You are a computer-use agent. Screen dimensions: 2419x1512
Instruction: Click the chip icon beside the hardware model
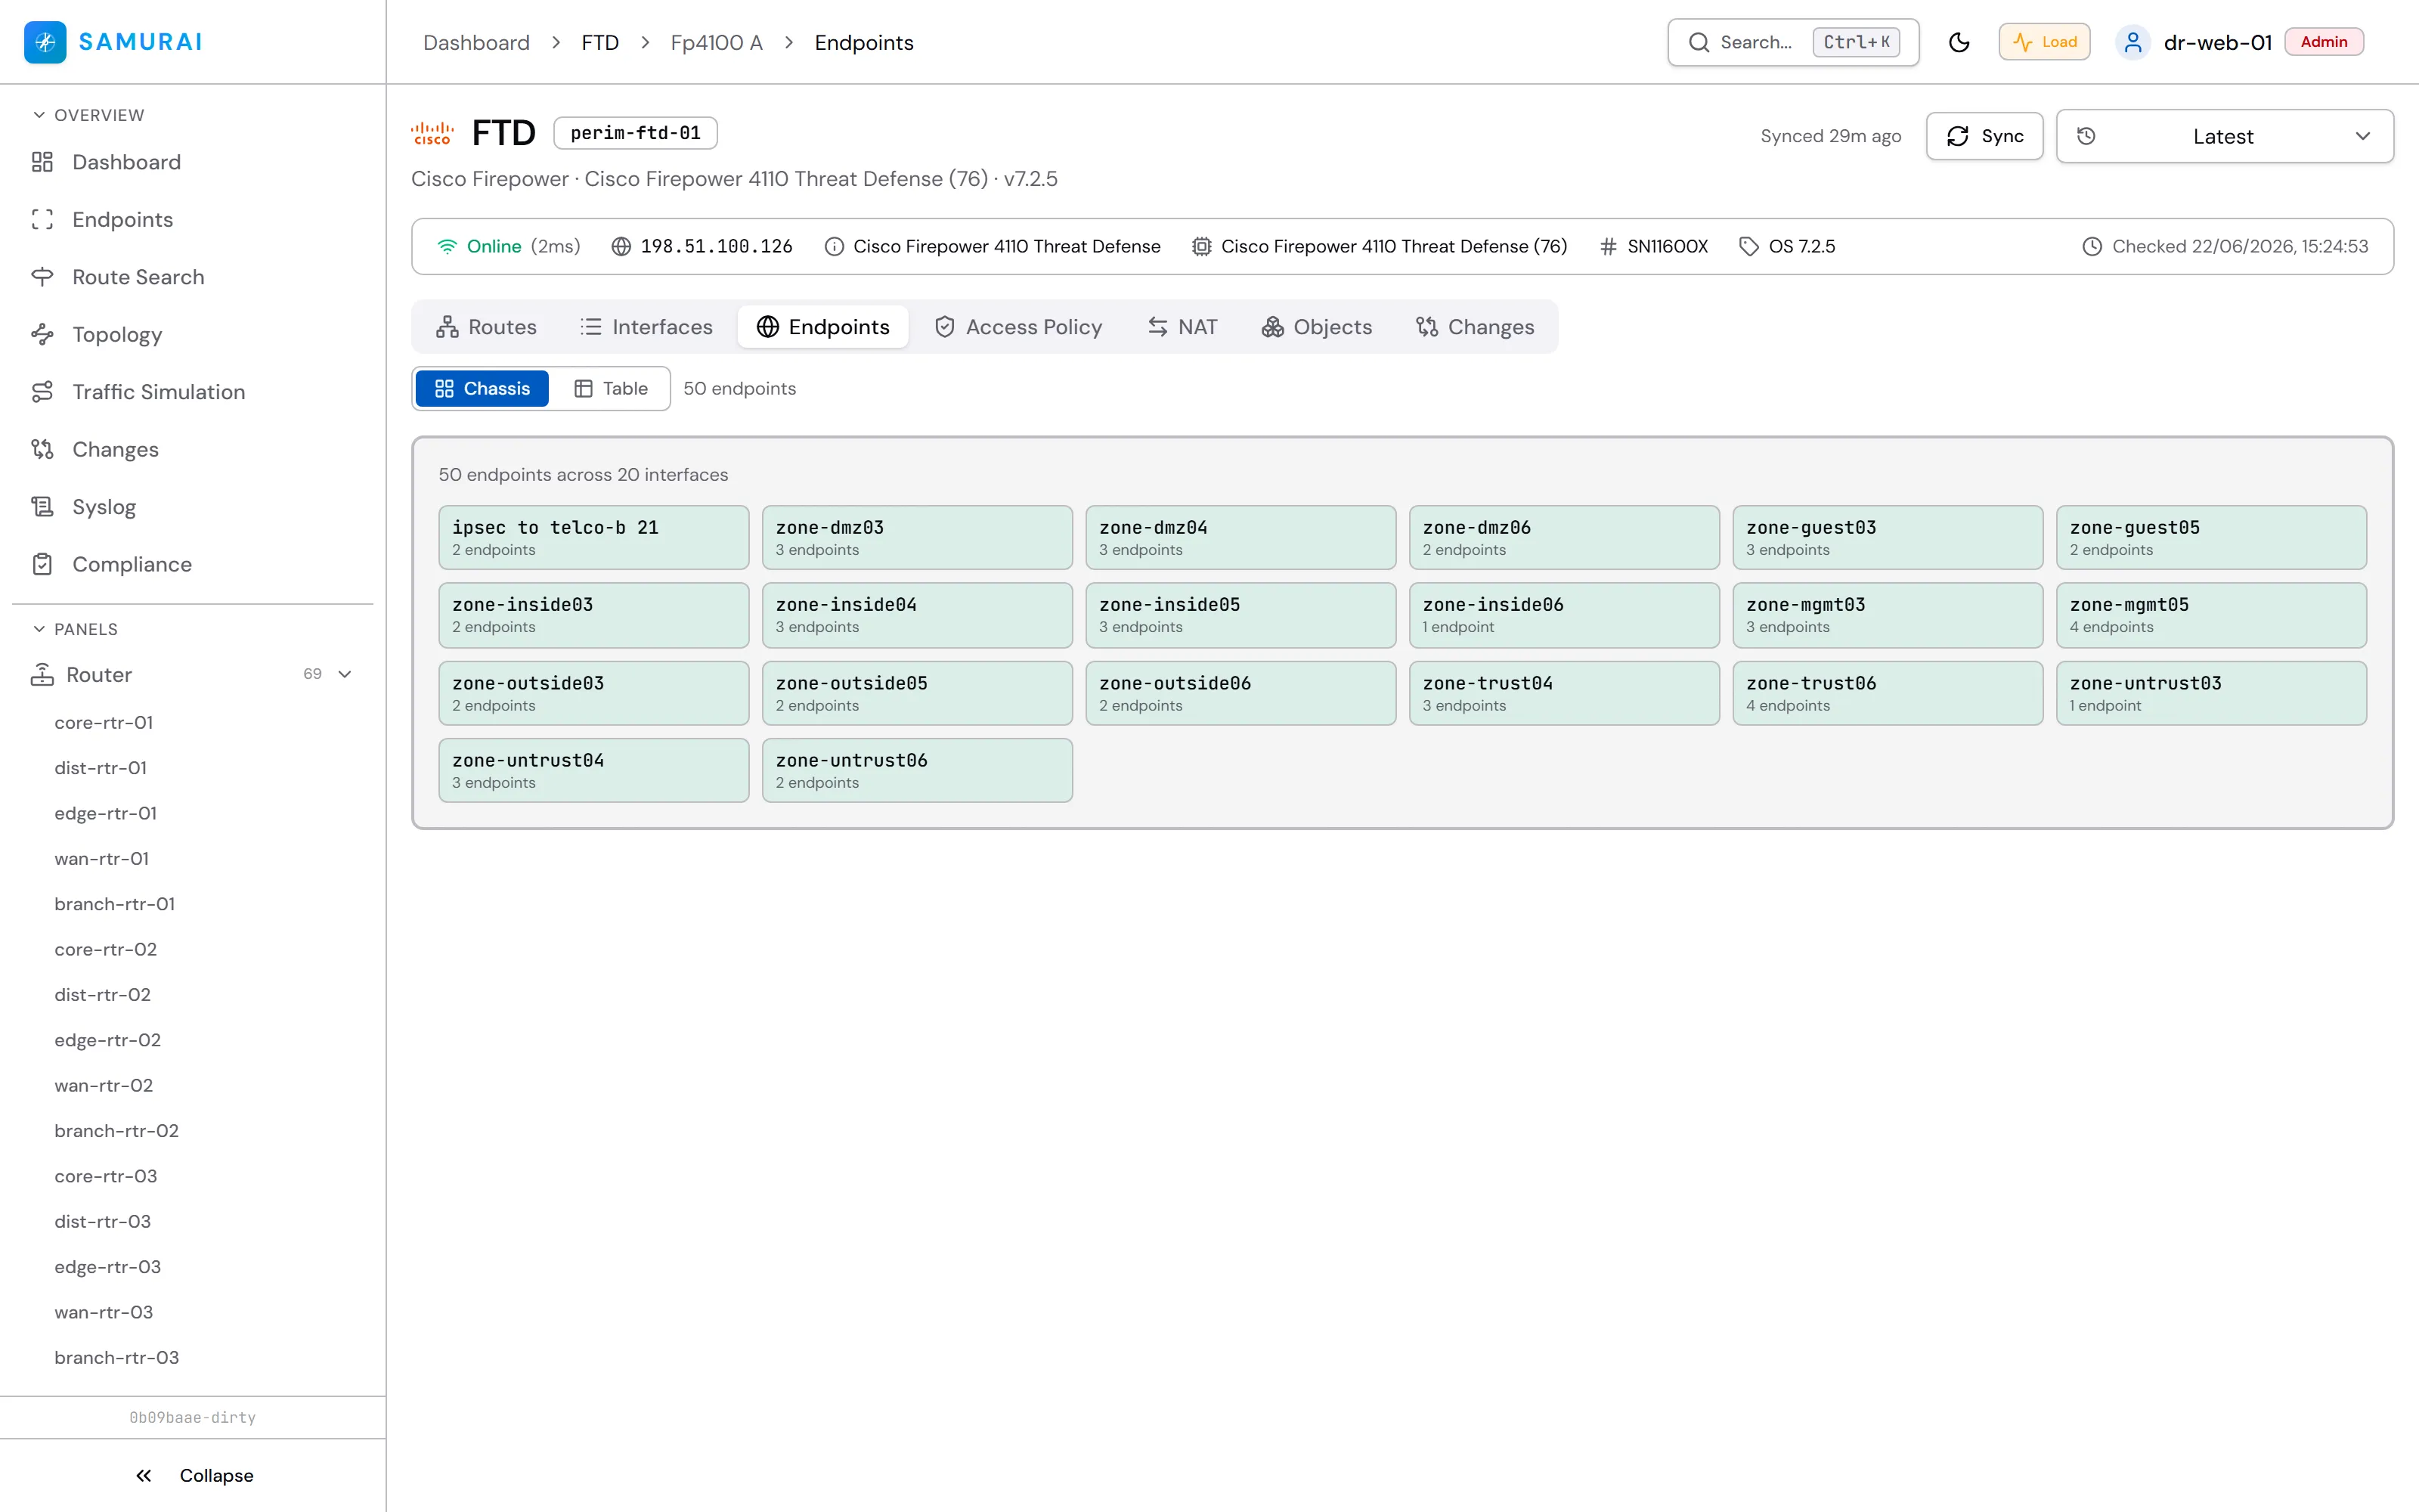(1201, 246)
